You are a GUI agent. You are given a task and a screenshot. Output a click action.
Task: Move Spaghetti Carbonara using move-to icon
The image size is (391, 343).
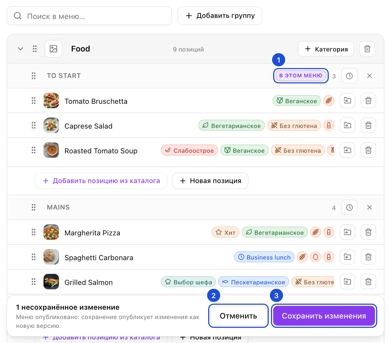tap(347, 257)
